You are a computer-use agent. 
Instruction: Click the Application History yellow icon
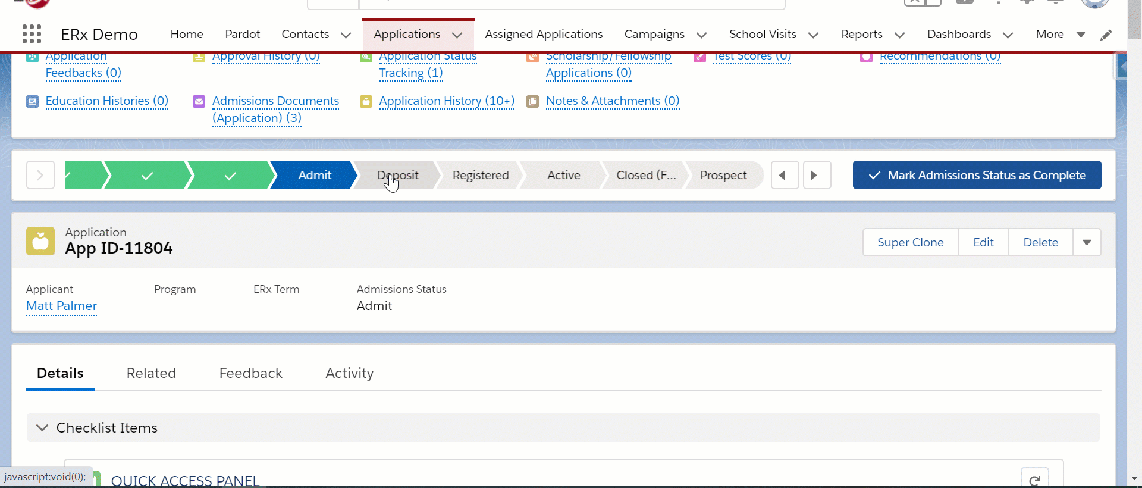click(366, 101)
